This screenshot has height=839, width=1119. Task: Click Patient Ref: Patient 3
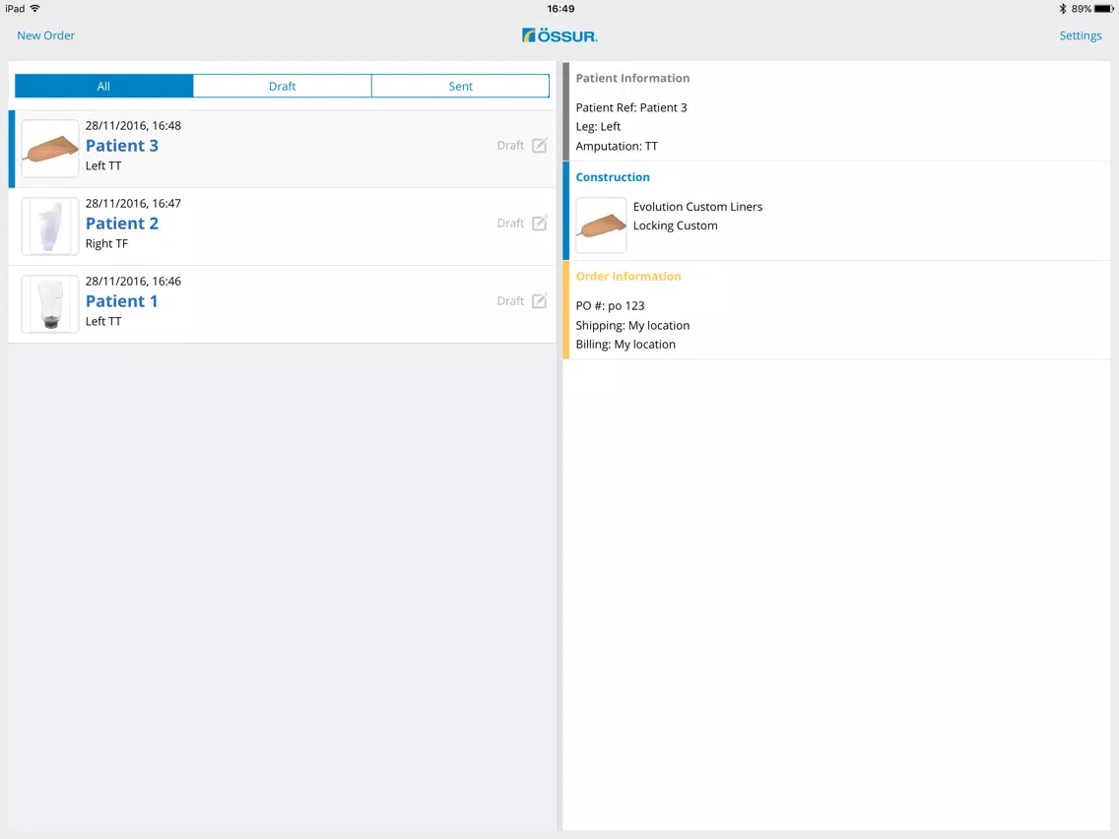pos(631,107)
